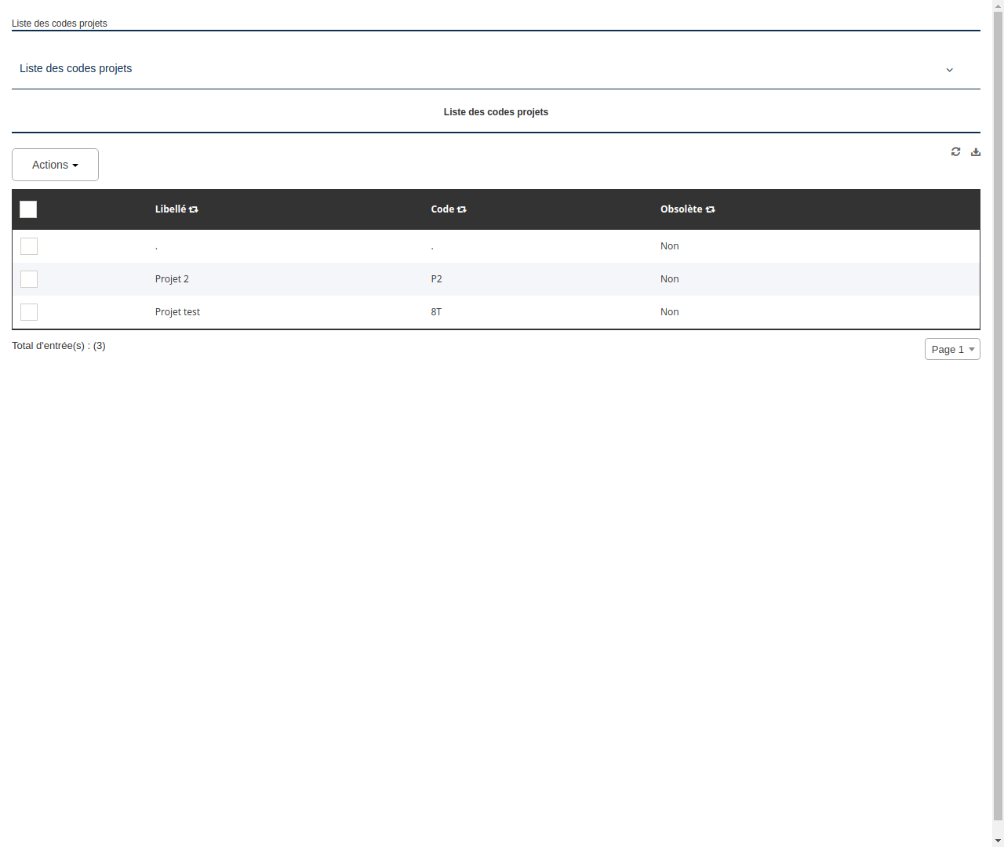This screenshot has height=847, width=1004.
Task: Open the Actions dropdown menu
Action: [x=55, y=165]
